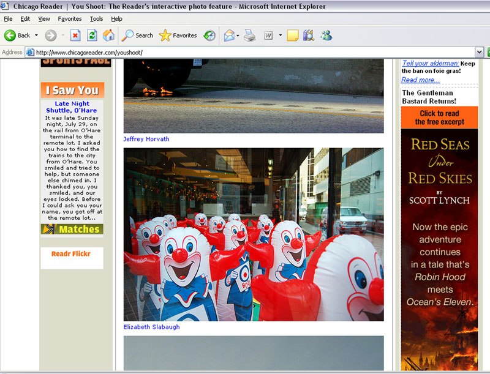Expand the Mail button dropdown arrow

click(x=238, y=36)
